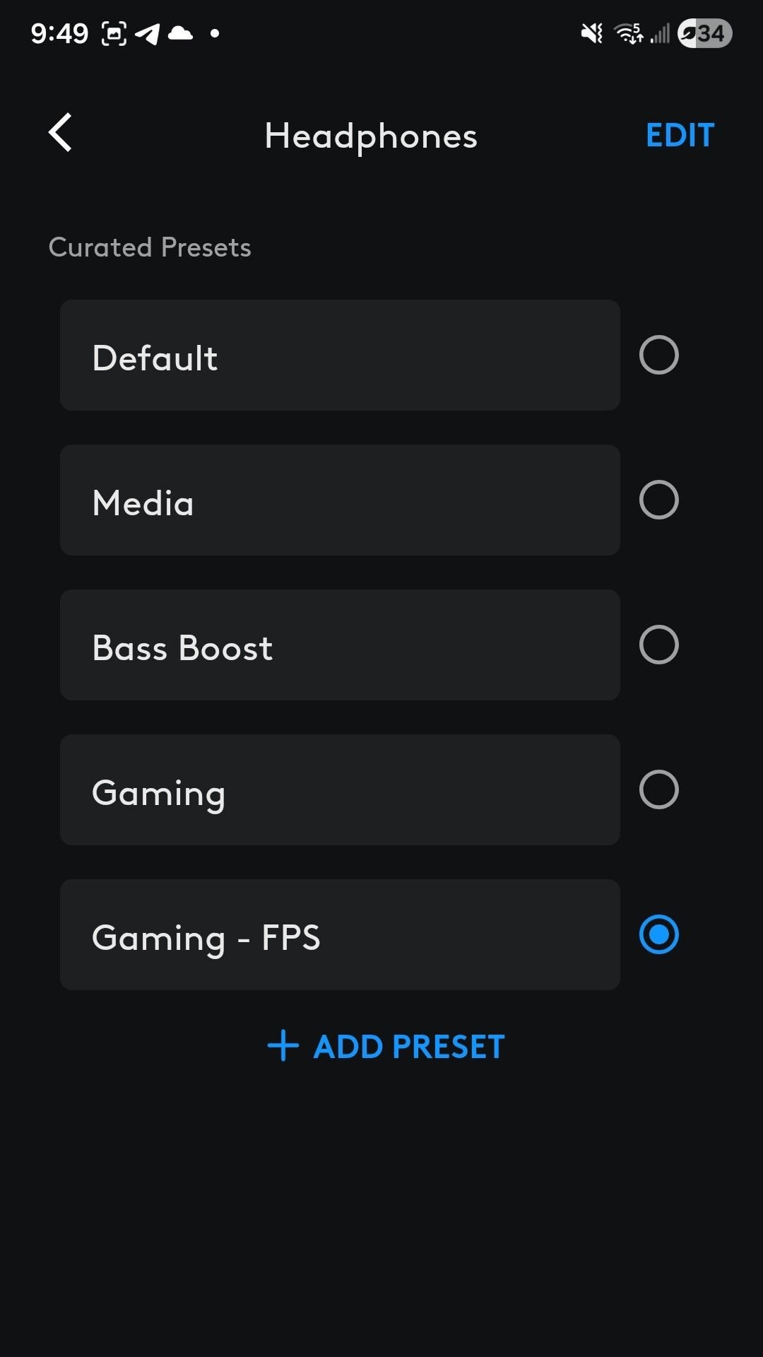The height and width of the screenshot is (1357, 763).
Task: Tap the battery level indicator
Action: [704, 33]
